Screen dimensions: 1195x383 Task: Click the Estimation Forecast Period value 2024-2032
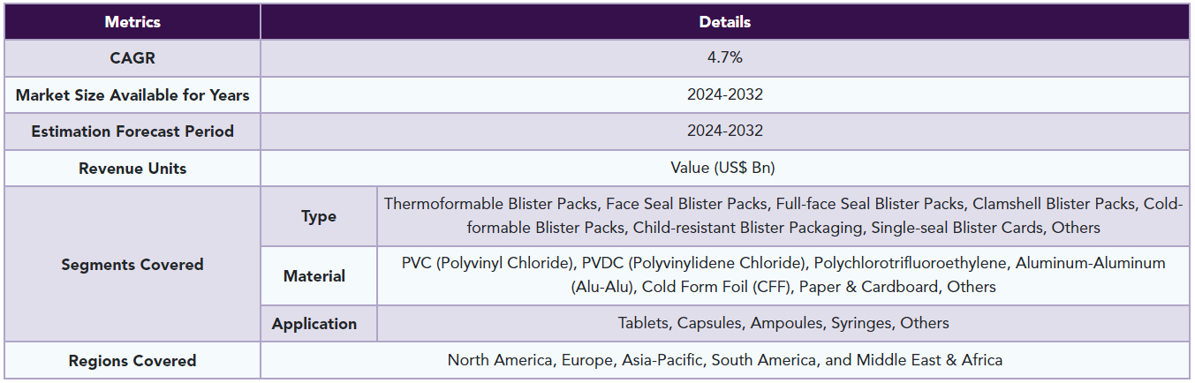tap(725, 131)
